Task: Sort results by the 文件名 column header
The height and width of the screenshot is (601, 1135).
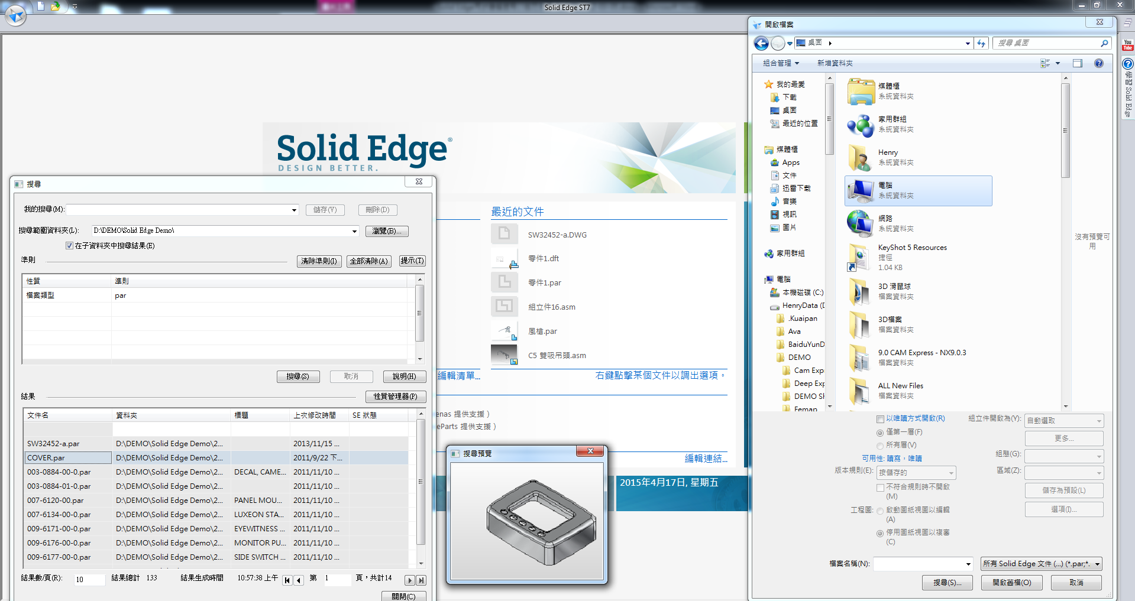Action: point(68,415)
